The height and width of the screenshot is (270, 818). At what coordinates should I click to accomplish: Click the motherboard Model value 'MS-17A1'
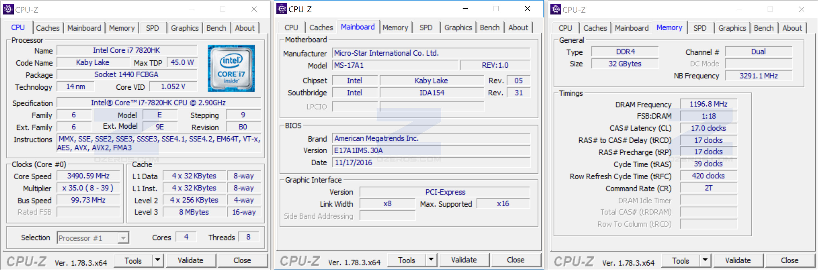click(x=395, y=65)
